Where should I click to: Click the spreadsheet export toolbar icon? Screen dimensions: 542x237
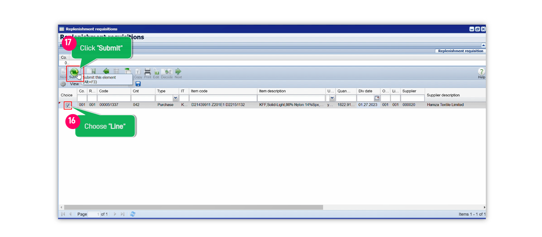tap(127, 71)
